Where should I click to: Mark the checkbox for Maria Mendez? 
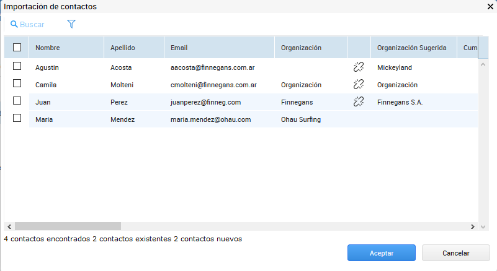pos(17,118)
